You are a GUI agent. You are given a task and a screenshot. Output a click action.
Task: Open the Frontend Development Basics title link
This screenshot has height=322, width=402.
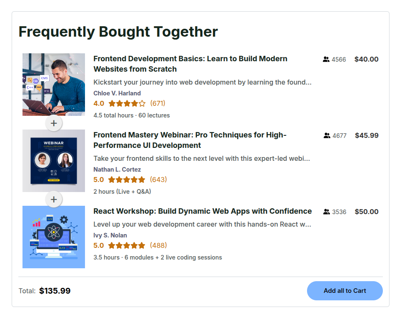tap(190, 64)
